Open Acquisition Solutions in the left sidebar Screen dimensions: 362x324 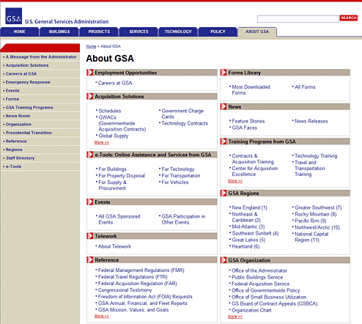coord(27,65)
